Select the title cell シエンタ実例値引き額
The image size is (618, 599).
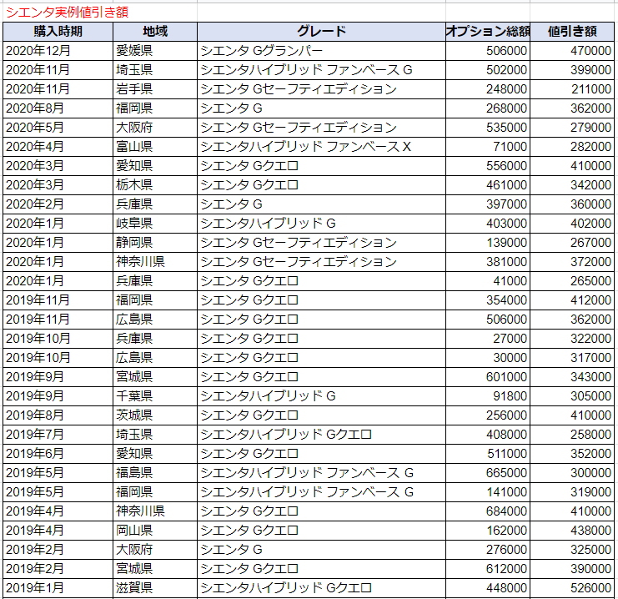click(x=100, y=13)
